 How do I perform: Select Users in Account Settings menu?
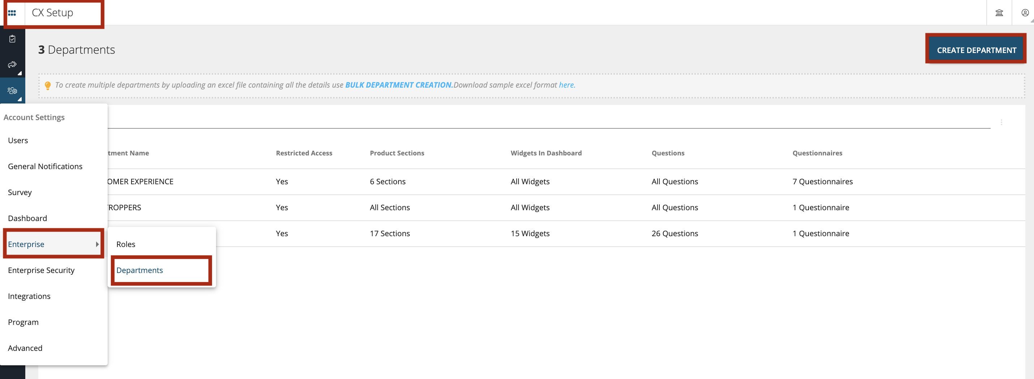54,141
